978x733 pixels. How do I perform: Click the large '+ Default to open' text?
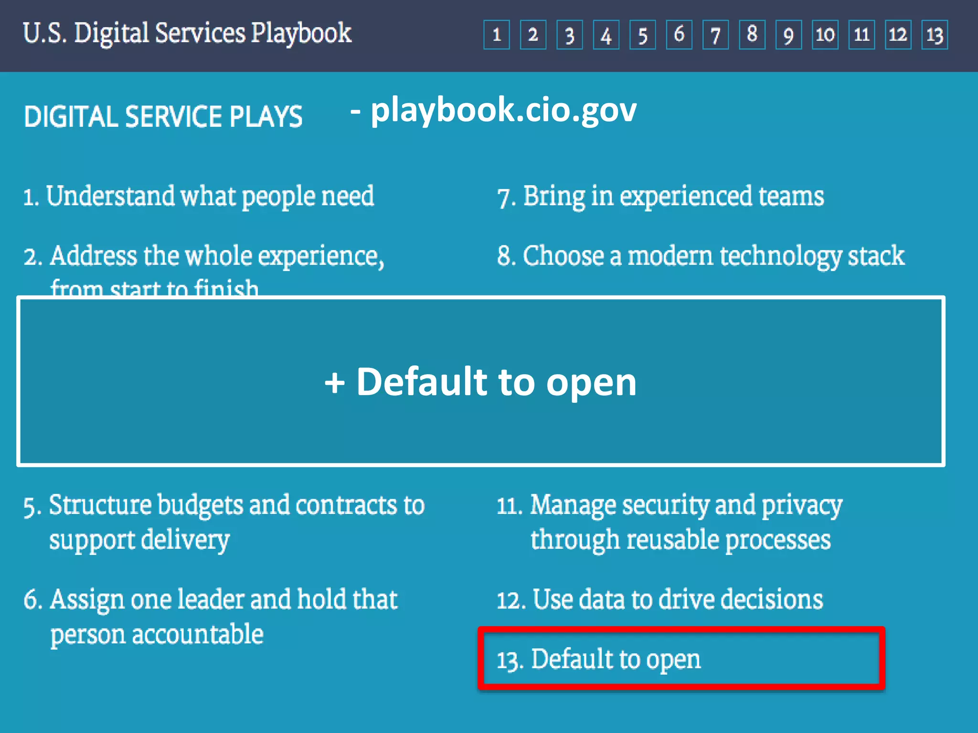point(480,382)
